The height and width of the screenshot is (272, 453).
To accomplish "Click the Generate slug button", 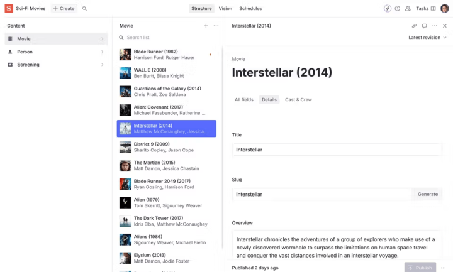I will point(428,194).
